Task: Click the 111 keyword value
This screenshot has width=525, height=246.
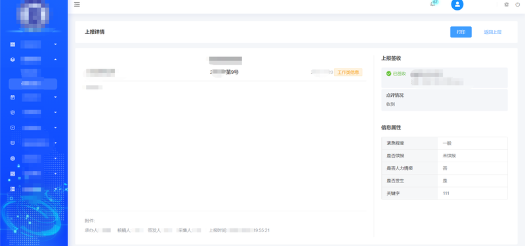Action: tap(446, 193)
